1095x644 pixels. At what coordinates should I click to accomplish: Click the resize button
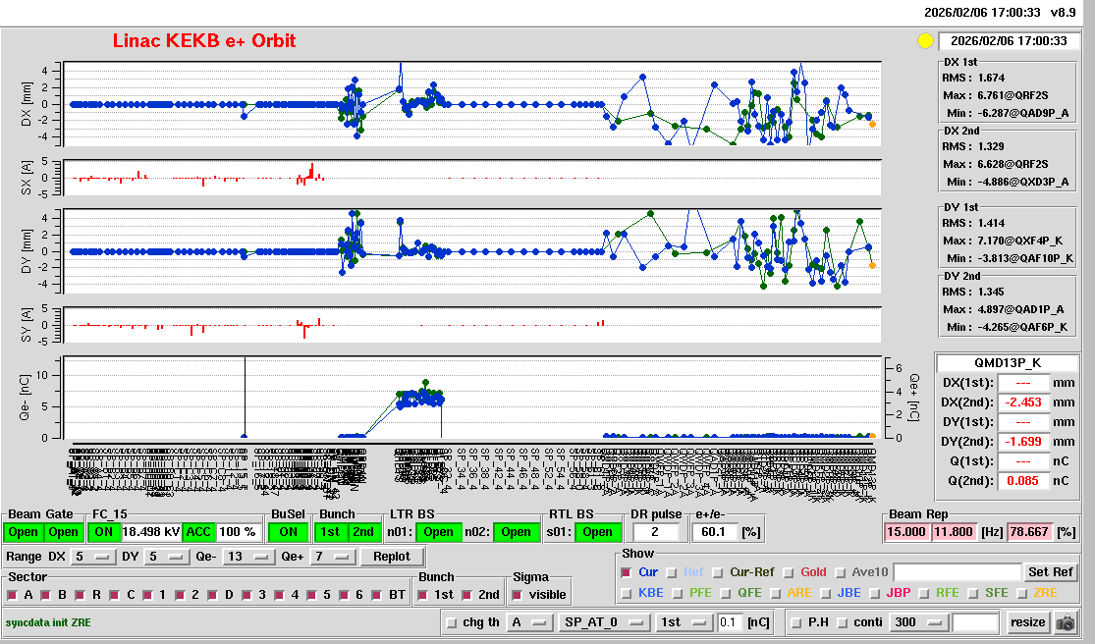pyautogui.click(x=1028, y=622)
